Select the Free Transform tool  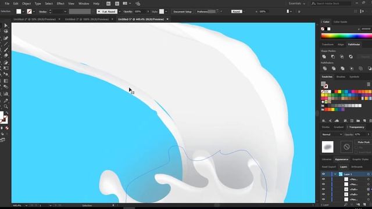click(6, 69)
